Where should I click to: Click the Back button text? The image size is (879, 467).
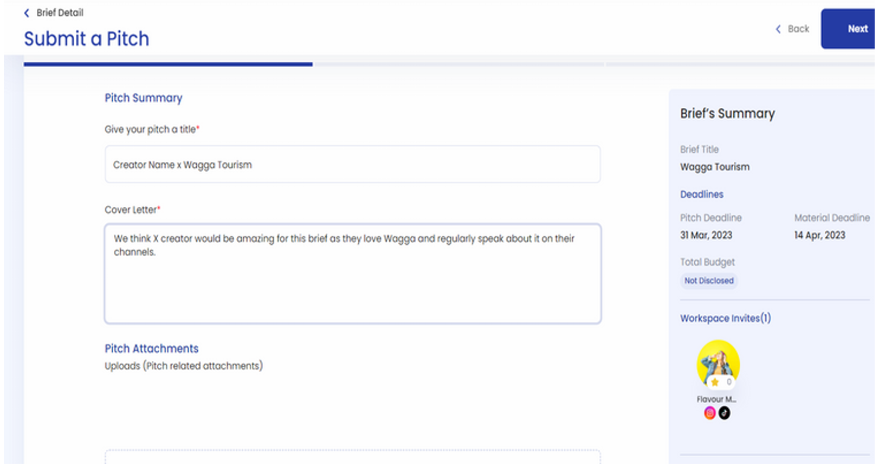point(798,29)
